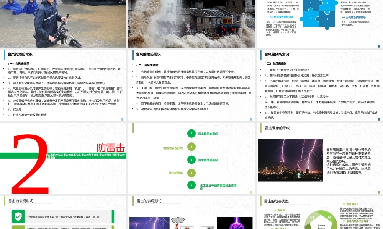Click green circle number 4
This screenshot has height=229, width=383.
coord(191,173)
